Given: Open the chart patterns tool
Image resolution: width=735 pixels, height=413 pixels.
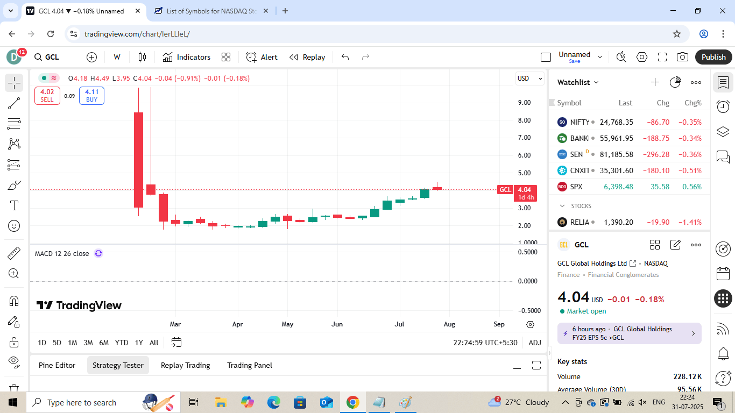Looking at the screenshot, I should click(x=14, y=144).
